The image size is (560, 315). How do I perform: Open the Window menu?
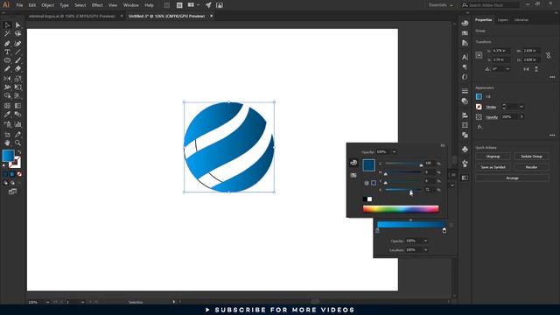pos(130,5)
